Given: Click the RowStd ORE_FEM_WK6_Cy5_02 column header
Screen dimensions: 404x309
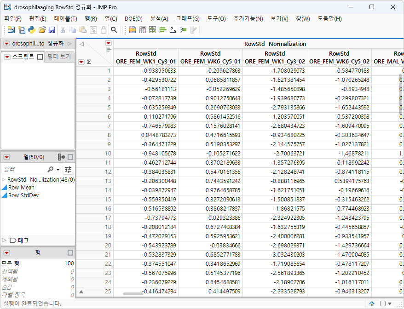Looking at the screenshot, I should pos(339,57).
